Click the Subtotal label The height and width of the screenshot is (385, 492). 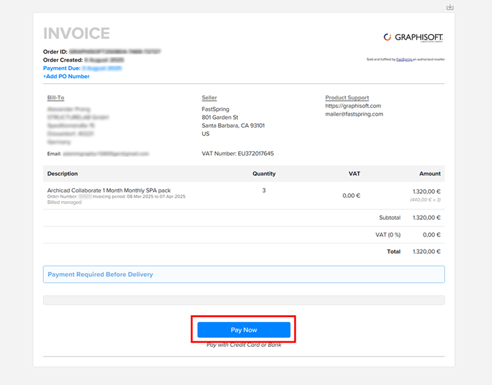click(389, 217)
